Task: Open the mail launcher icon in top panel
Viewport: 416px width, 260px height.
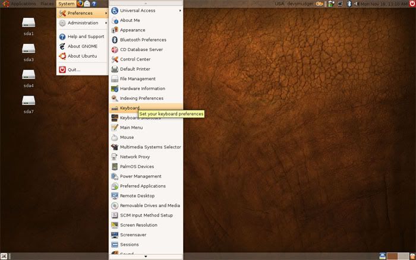Action: point(87,4)
